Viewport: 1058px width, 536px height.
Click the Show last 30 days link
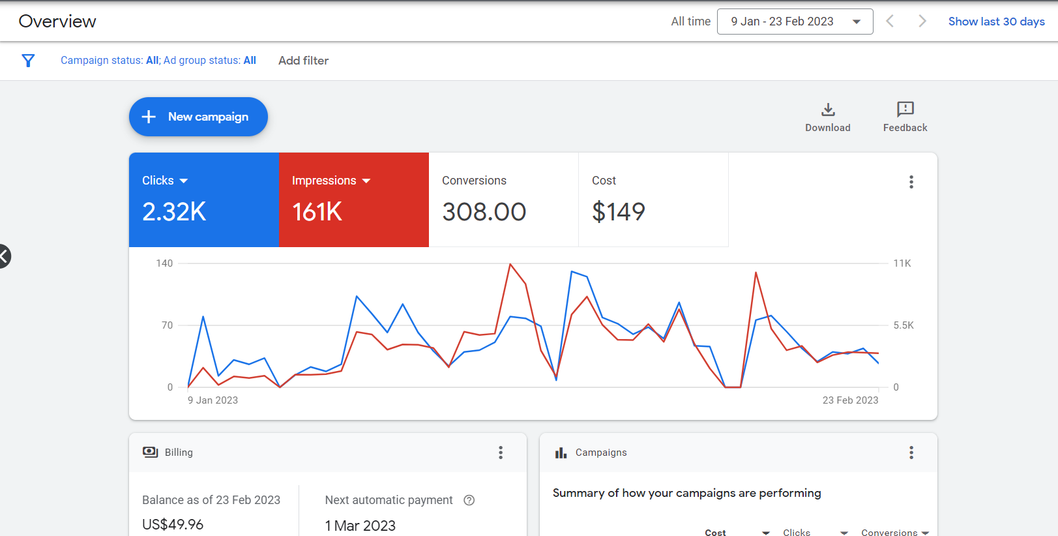coord(996,22)
